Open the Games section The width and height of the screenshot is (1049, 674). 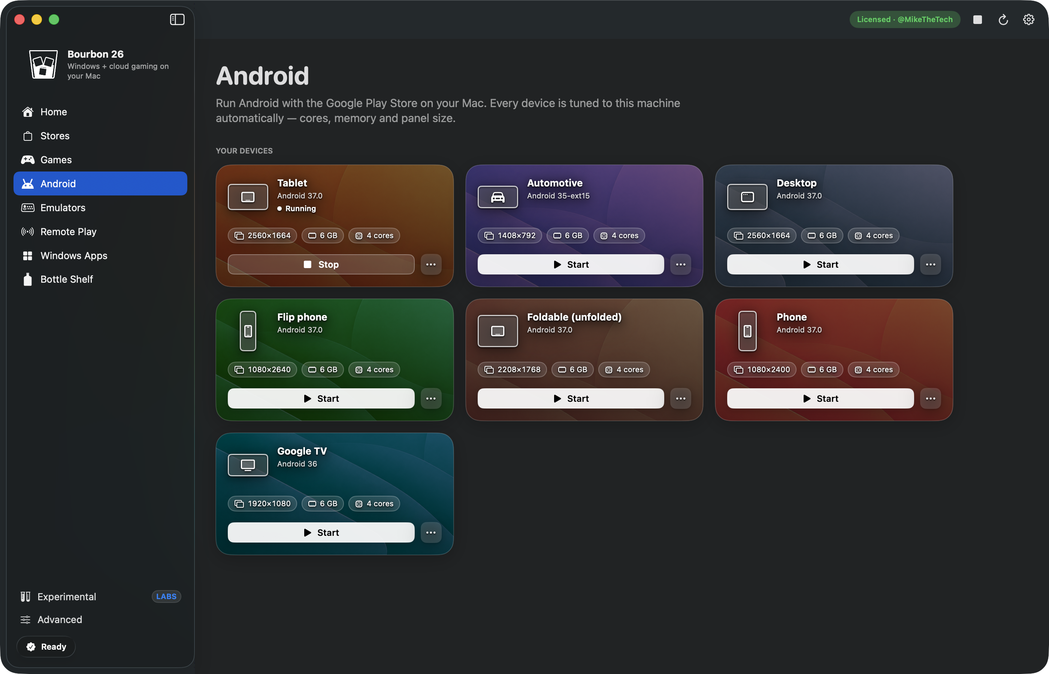point(100,160)
